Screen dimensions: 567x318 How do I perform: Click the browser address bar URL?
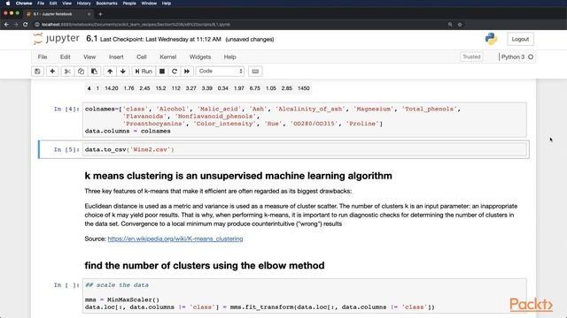click(x=136, y=25)
